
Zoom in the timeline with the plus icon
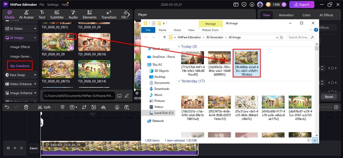tap(336, 107)
